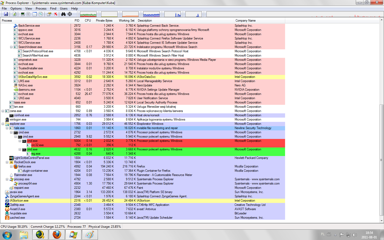Click the fwupdate.exe process icon
Viewport: 384px width, 240px height.
tap(7, 213)
